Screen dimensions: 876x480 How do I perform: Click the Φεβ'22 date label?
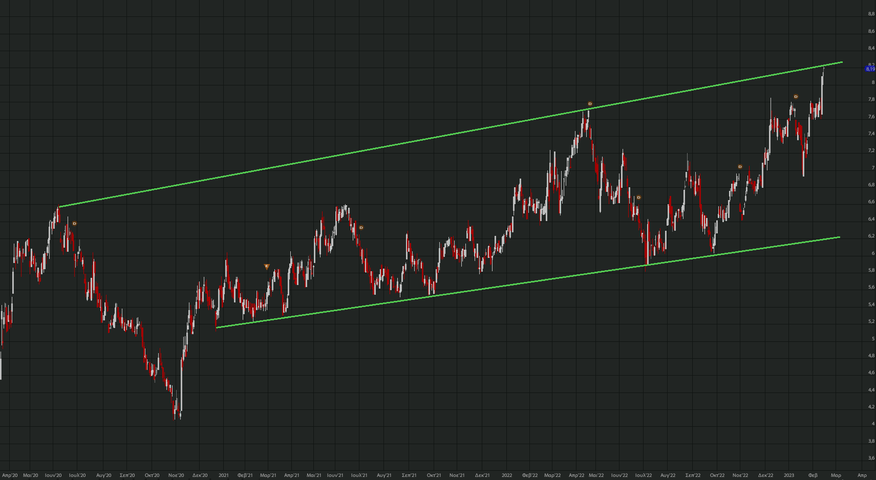[530, 475]
